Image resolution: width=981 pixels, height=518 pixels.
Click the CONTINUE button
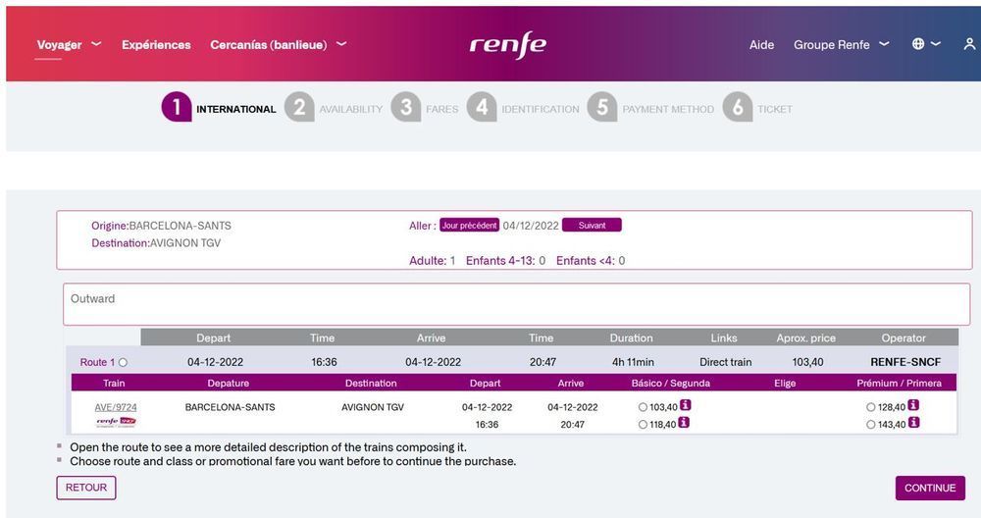[x=930, y=488]
